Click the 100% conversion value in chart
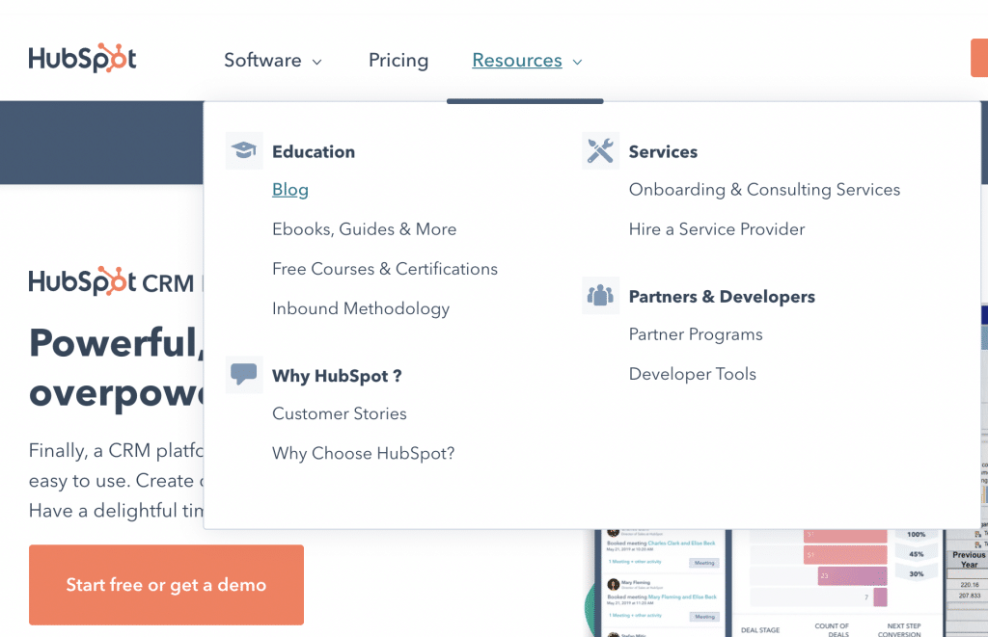This screenshot has width=988, height=637. 917,535
